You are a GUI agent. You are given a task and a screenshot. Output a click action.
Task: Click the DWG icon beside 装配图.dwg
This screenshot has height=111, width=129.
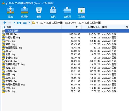point(4,34)
